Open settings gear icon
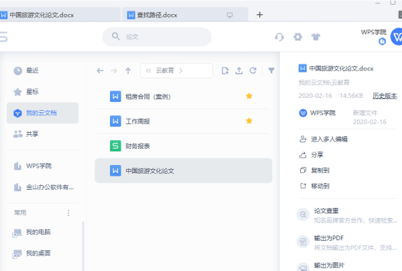This screenshot has height=271, width=402. point(297,37)
